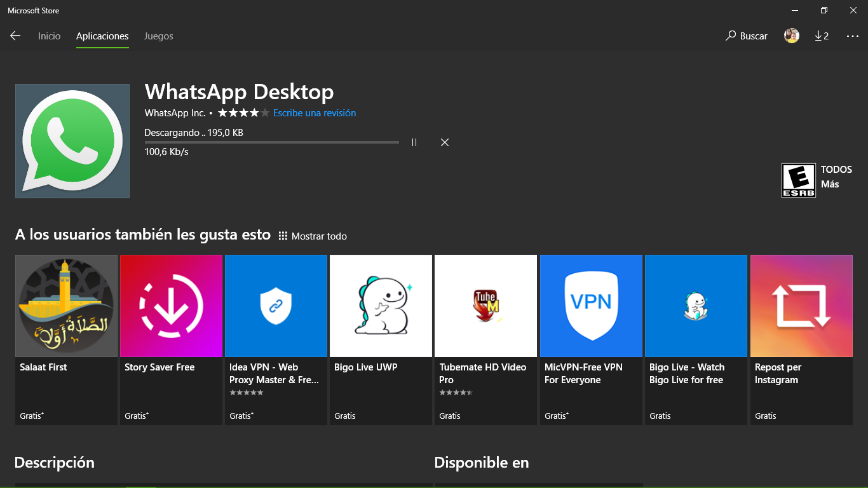Viewport: 868px width, 488px height.
Task: Click the Salaat First title text
Action: point(43,367)
